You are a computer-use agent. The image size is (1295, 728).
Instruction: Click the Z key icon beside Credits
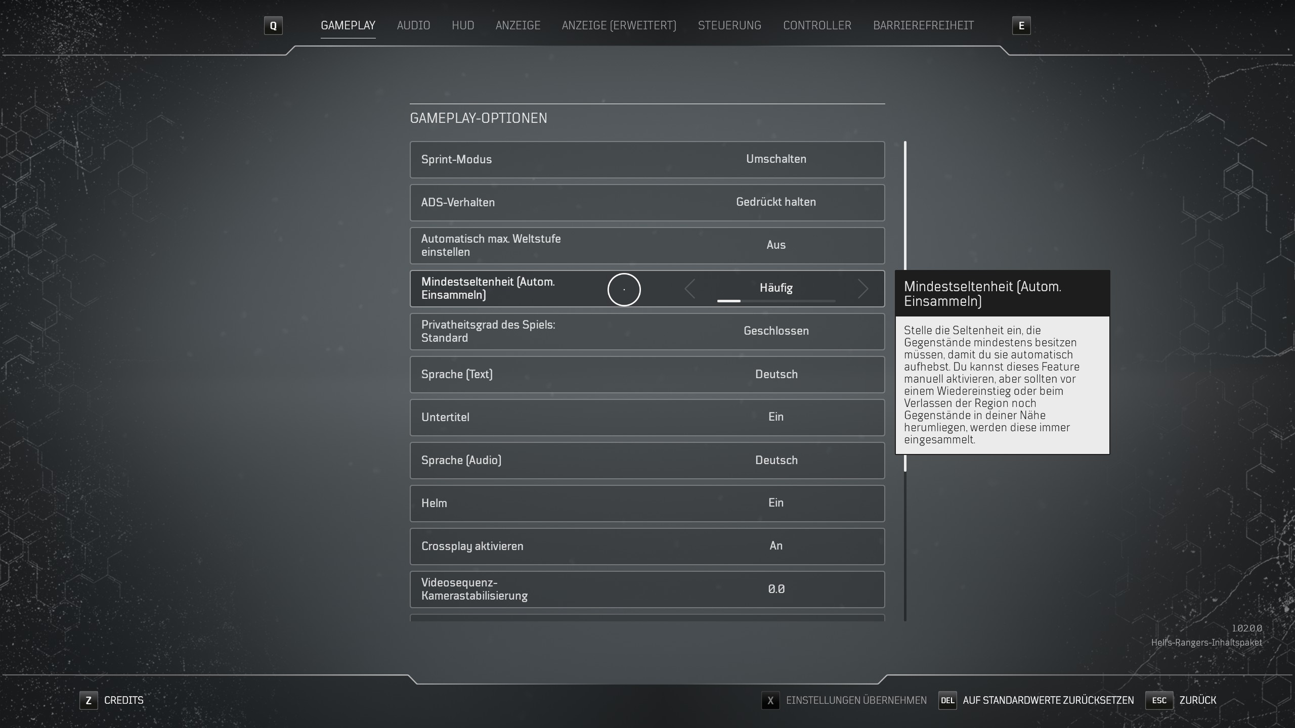click(x=89, y=700)
